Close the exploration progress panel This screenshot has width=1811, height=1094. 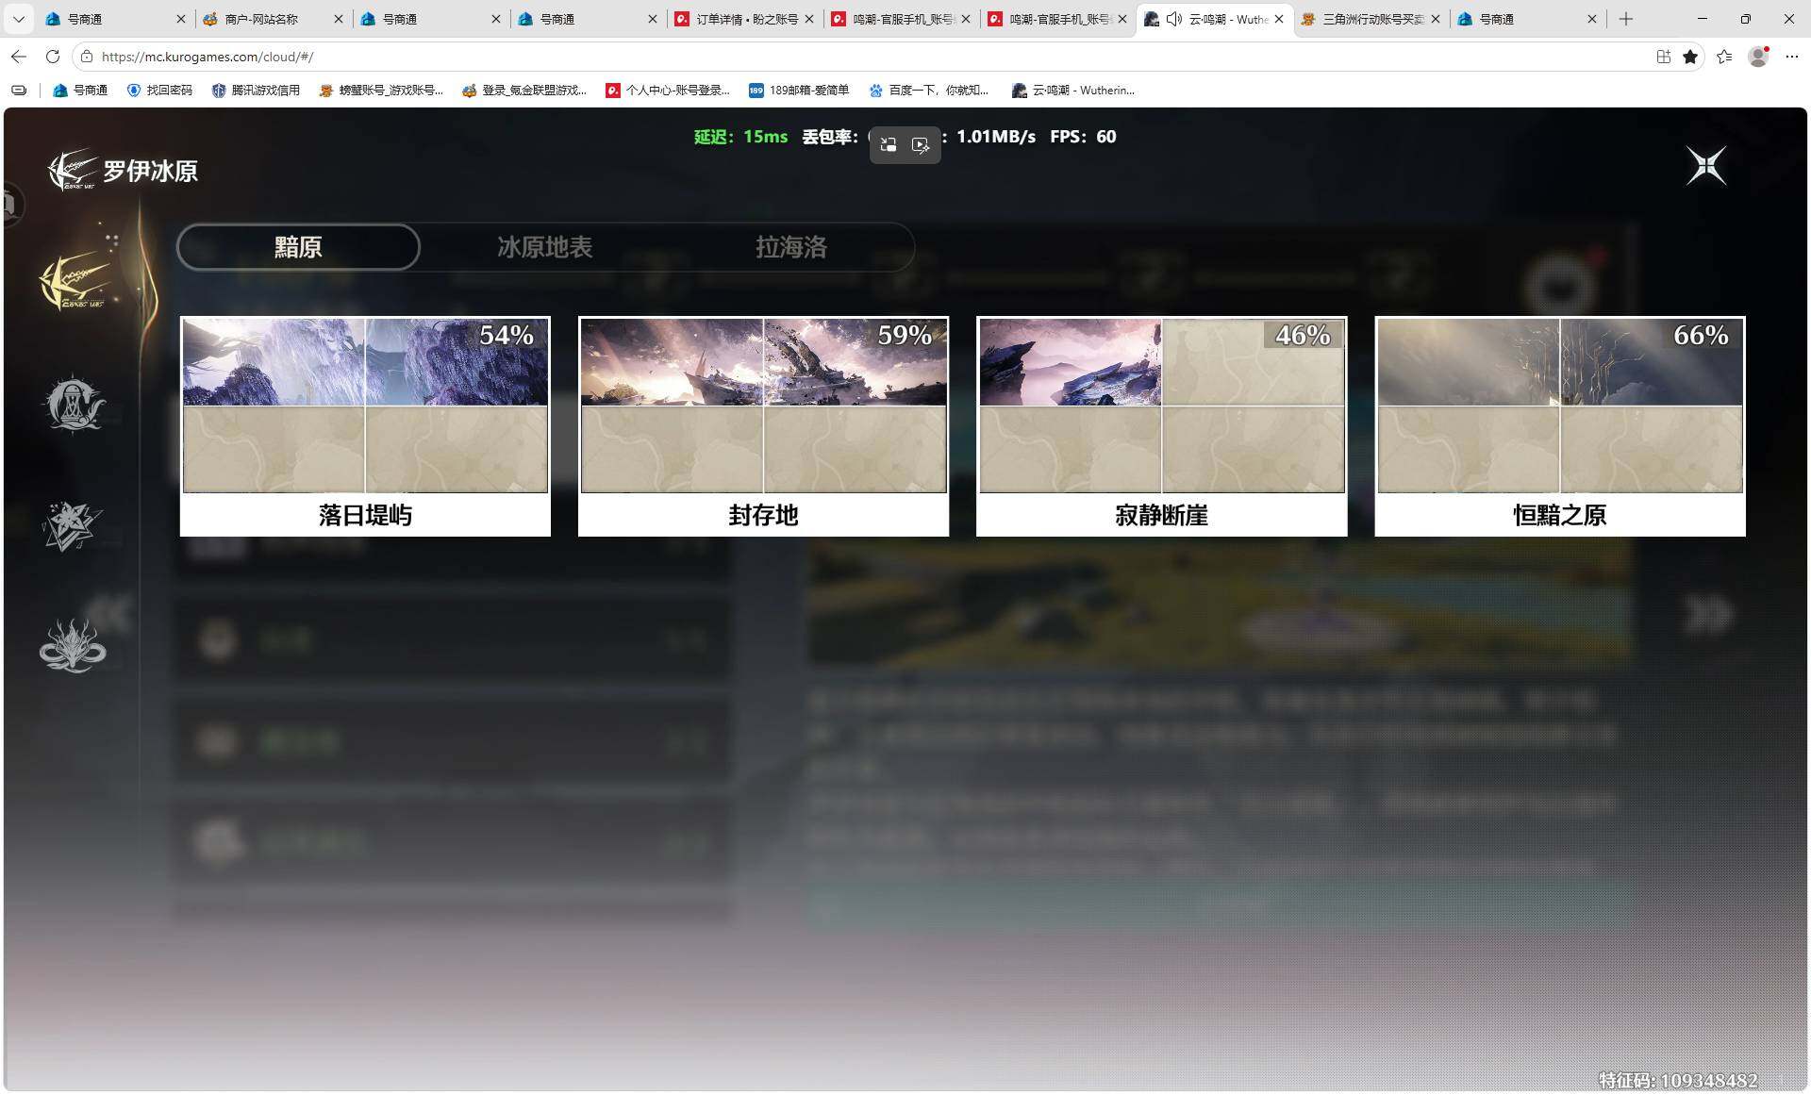pyautogui.click(x=1706, y=166)
